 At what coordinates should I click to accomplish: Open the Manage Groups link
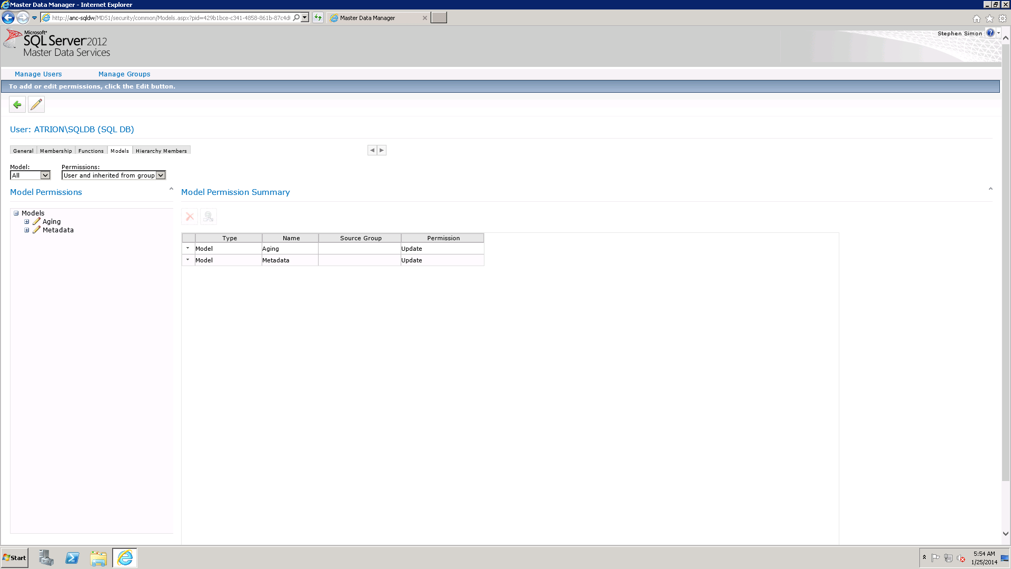(124, 74)
